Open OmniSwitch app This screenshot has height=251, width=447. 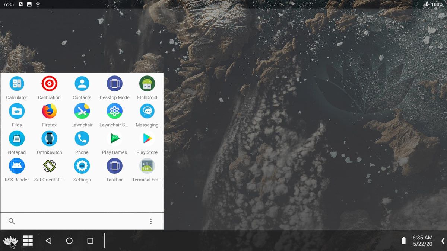pos(49,139)
